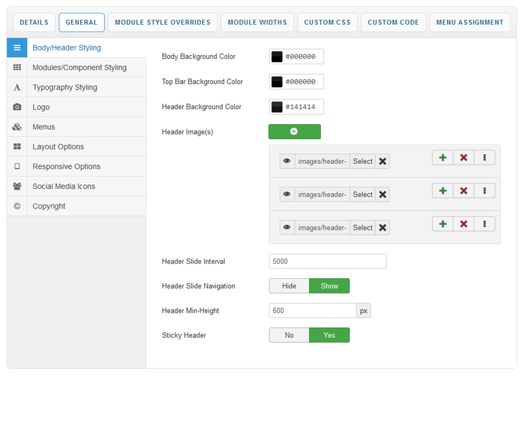This screenshot has height=441, width=523.
Task: Click the Social Media Icons people icon
Action: pyautogui.click(x=17, y=186)
